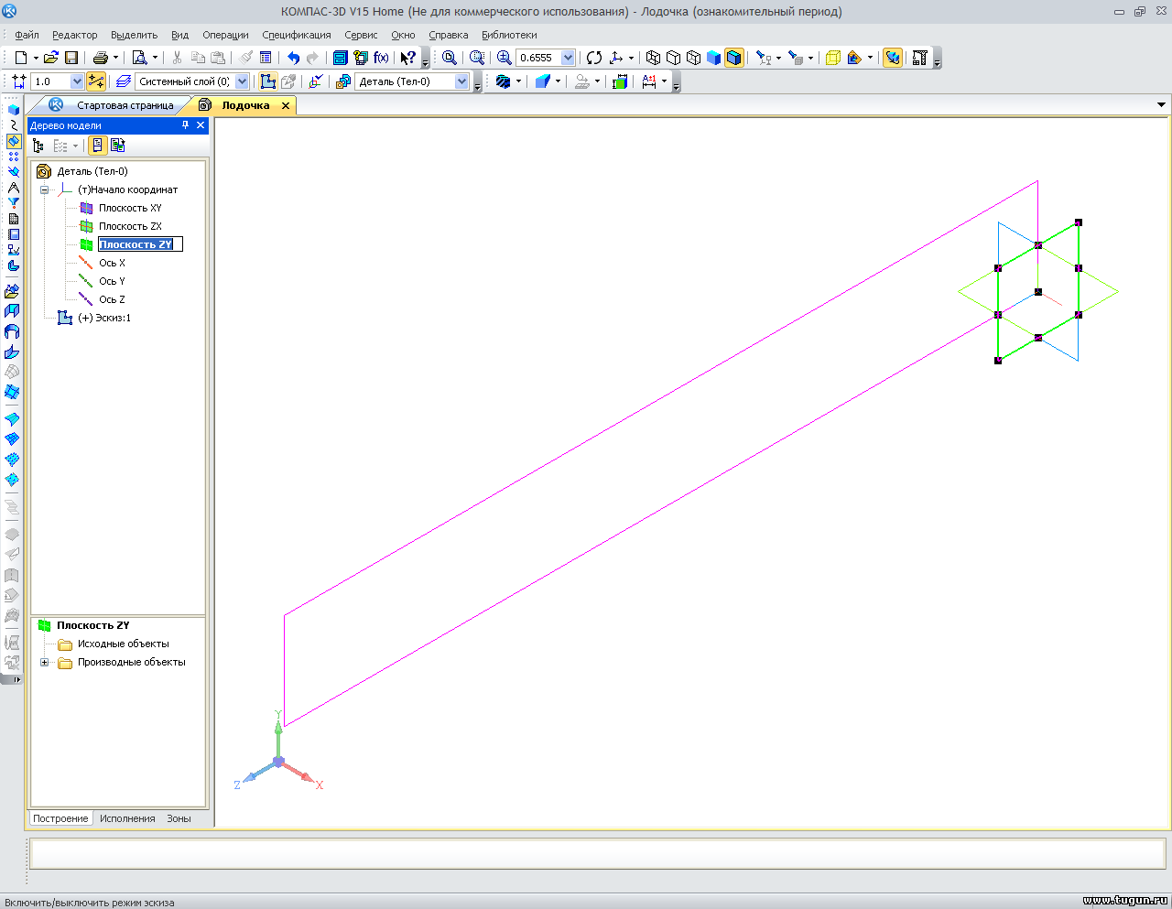Select the shaded blue cube display mode

click(714, 58)
